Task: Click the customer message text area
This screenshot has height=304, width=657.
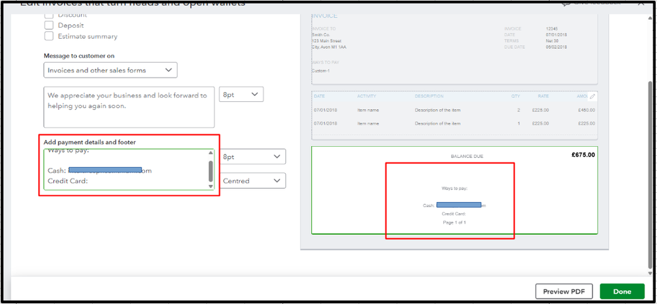Action: click(129, 107)
